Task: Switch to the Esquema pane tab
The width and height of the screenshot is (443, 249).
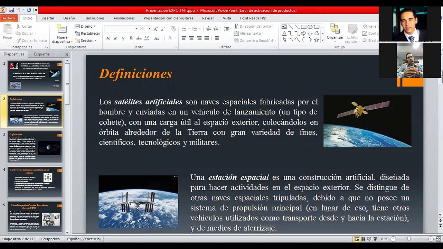Action: [x=42, y=54]
